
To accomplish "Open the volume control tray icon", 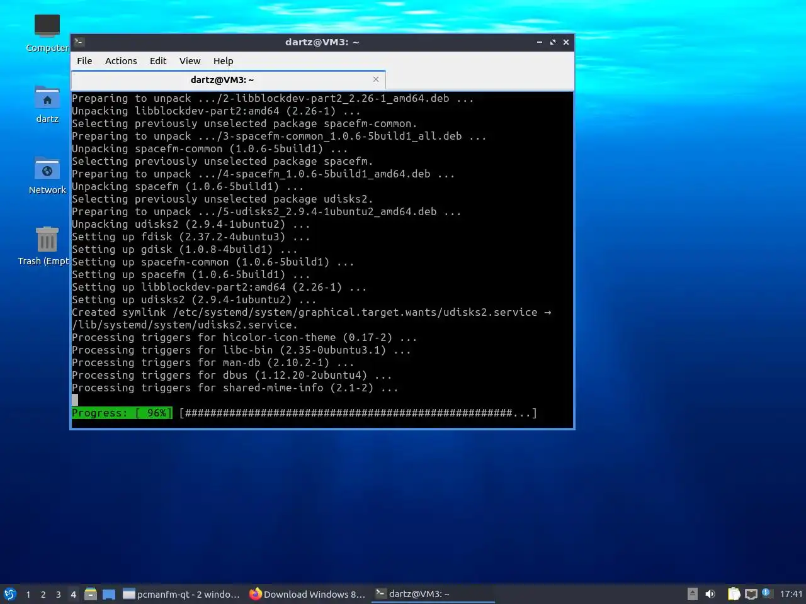I will click(710, 594).
